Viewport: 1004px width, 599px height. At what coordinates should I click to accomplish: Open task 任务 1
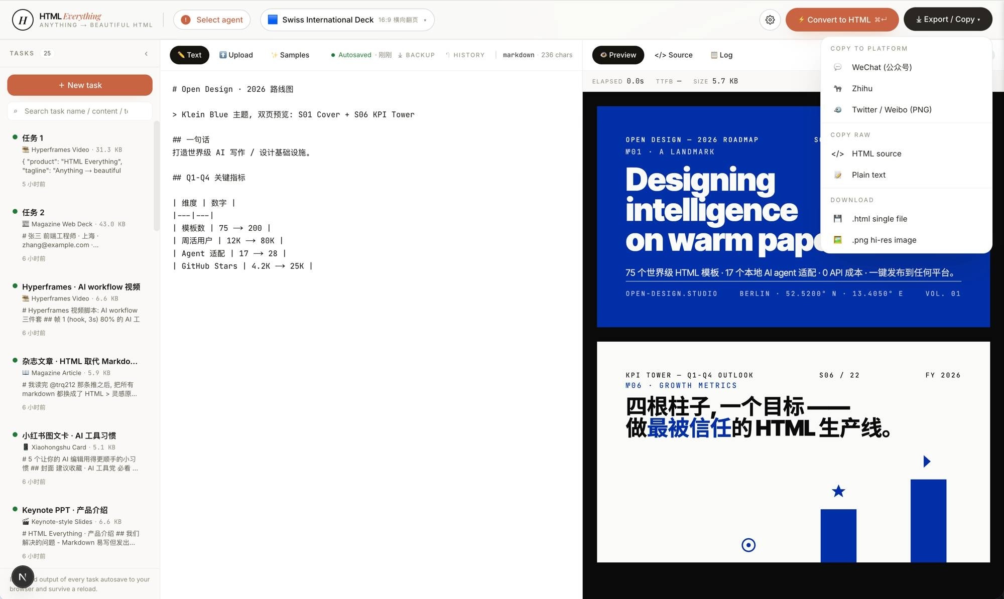click(x=80, y=161)
